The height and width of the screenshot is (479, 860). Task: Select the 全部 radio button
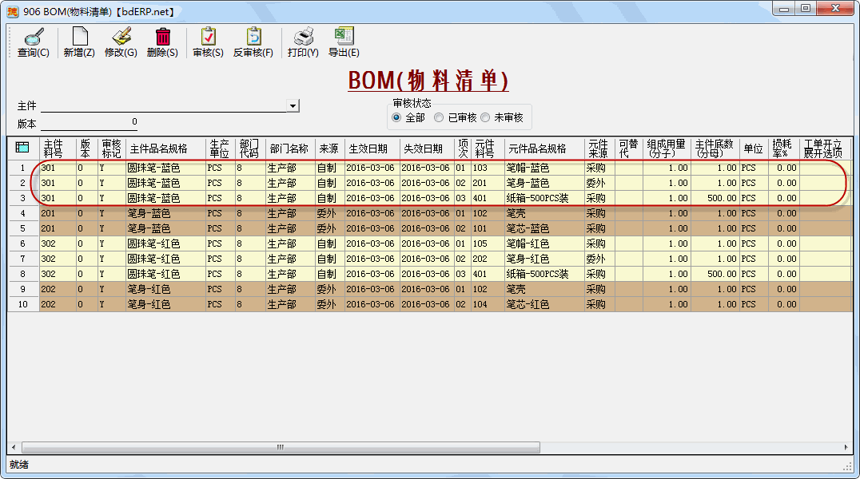coord(396,117)
